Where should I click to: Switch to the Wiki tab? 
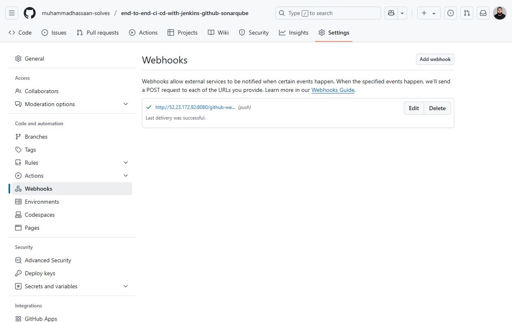218,33
